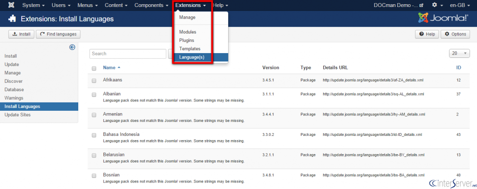Click the Afrikaans language name
This screenshot has height=189, width=477.
pos(113,80)
